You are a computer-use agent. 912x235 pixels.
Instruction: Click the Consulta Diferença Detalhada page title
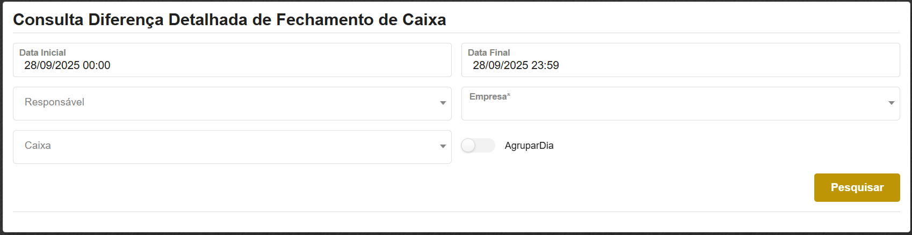tap(229, 20)
